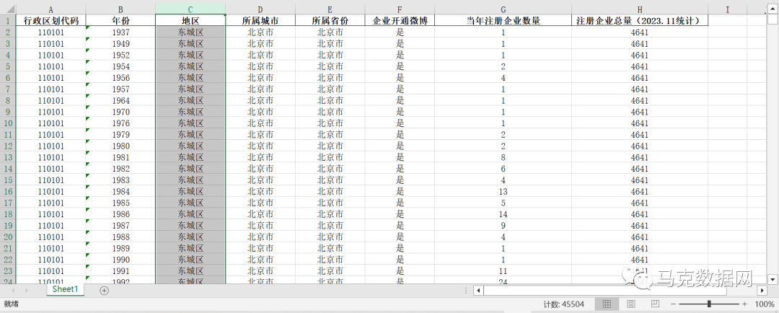Select cell with value 11 in column G
The width and height of the screenshot is (779, 313).
pos(503,271)
